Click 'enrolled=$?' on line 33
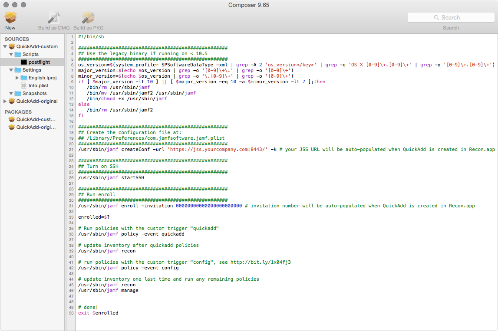 click(x=94, y=217)
